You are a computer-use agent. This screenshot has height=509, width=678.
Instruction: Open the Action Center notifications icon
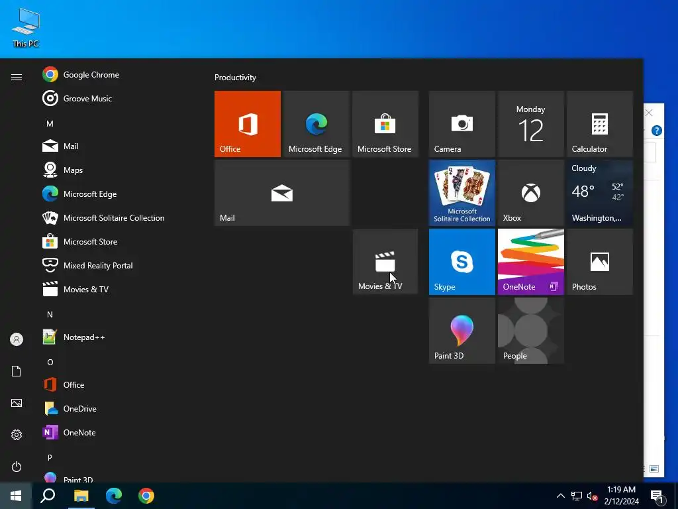pyautogui.click(x=657, y=496)
